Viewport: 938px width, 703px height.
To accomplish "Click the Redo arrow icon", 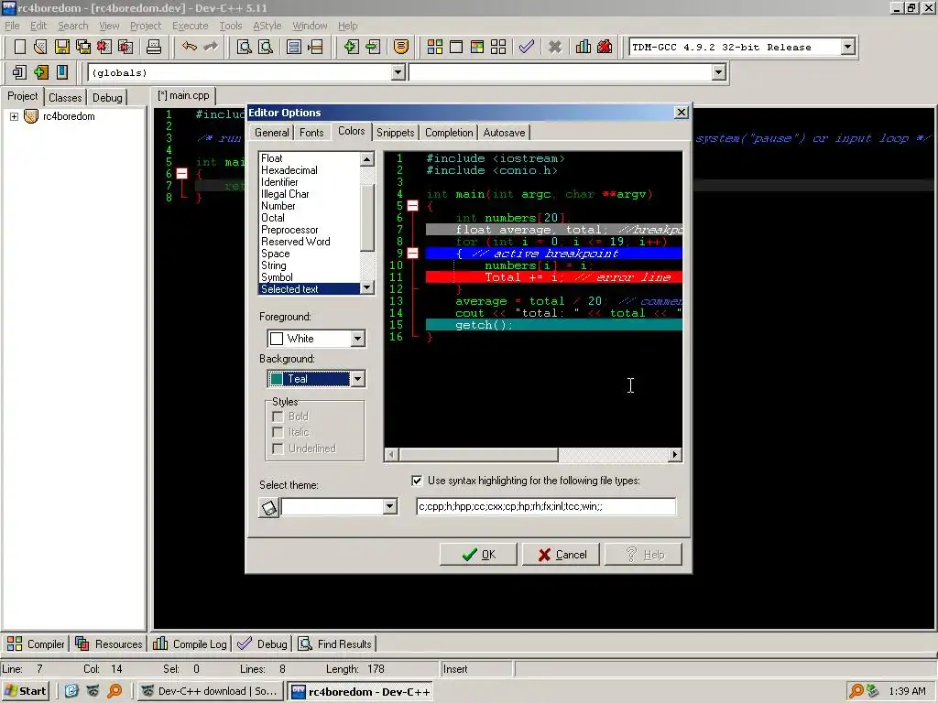I will [211, 47].
